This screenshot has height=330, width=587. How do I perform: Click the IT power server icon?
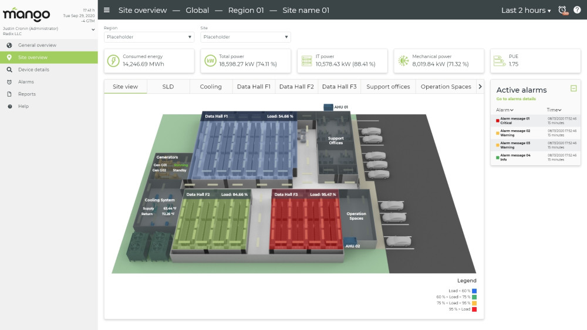pyautogui.click(x=306, y=60)
